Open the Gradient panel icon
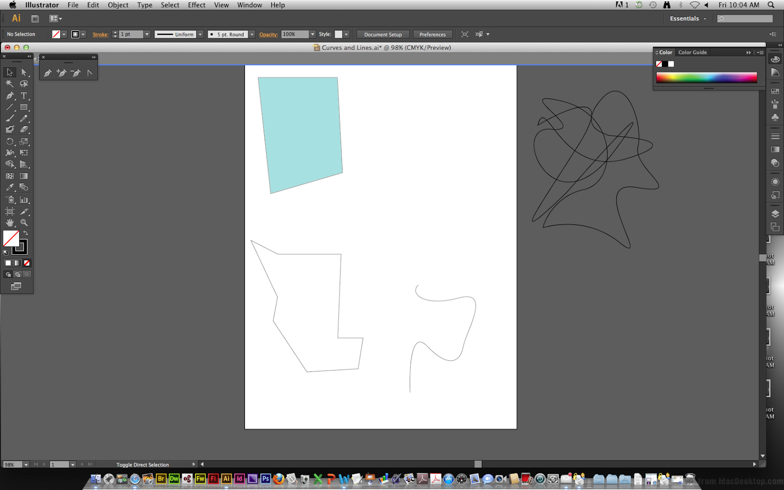The height and width of the screenshot is (490, 784). (776, 149)
